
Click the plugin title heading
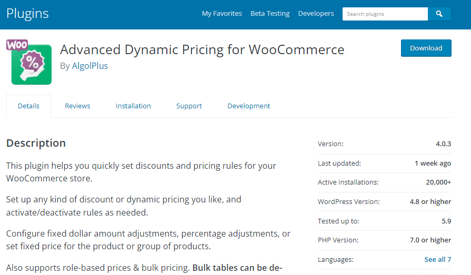pyautogui.click(x=202, y=50)
